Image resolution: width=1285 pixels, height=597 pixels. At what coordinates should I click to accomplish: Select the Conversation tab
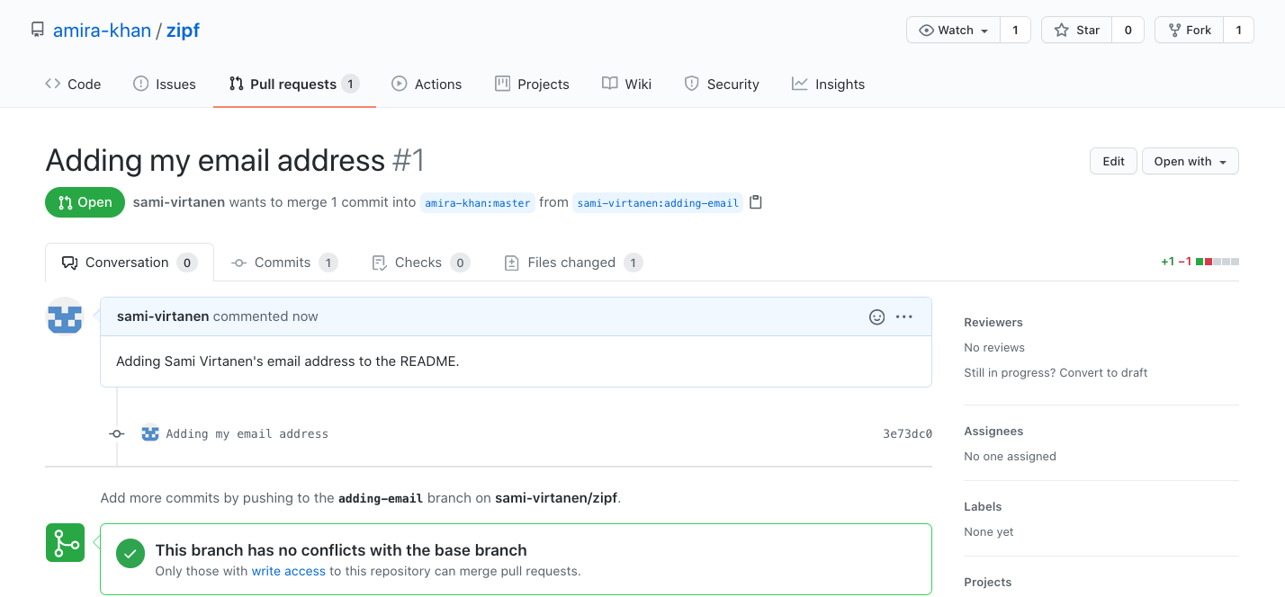(x=129, y=263)
